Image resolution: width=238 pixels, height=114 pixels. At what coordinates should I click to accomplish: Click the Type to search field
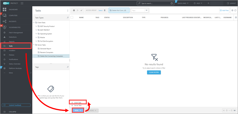pyautogui.click(x=155, y=3)
